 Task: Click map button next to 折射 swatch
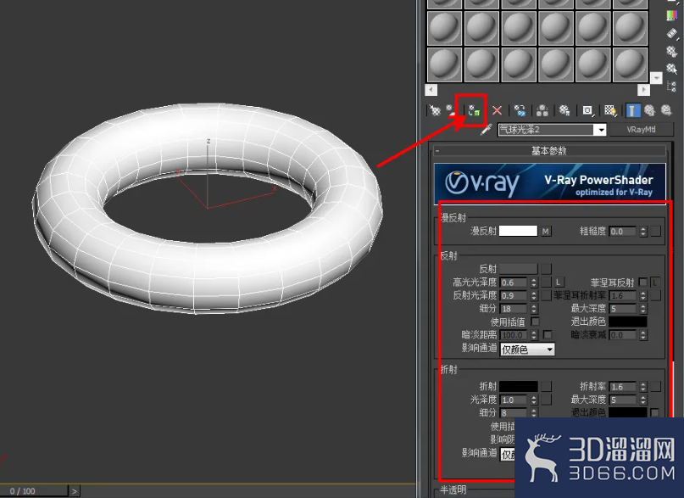[546, 386]
